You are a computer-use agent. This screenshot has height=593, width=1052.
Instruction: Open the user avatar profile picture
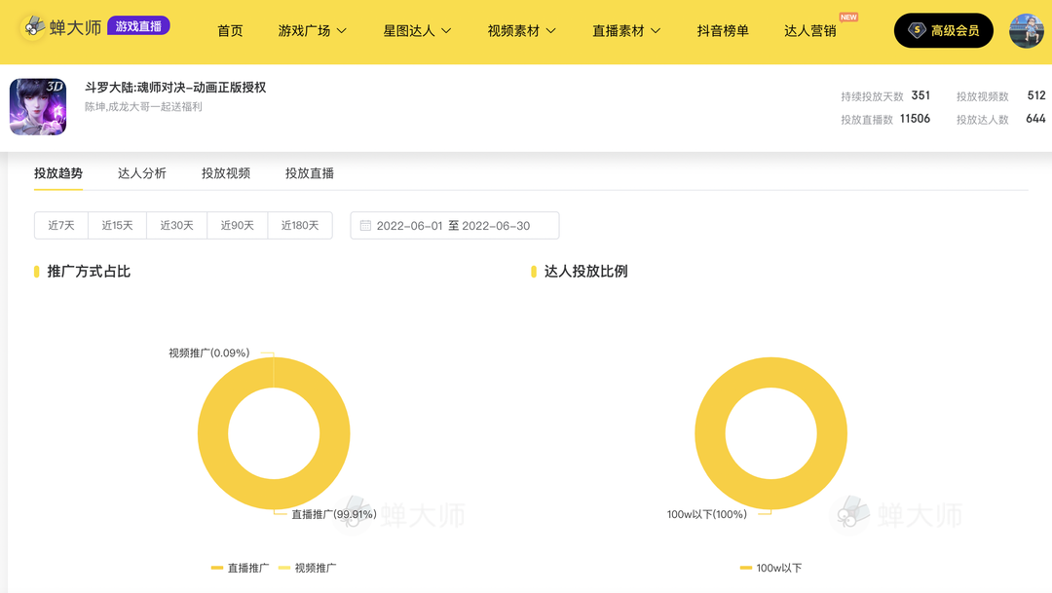tap(1027, 30)
